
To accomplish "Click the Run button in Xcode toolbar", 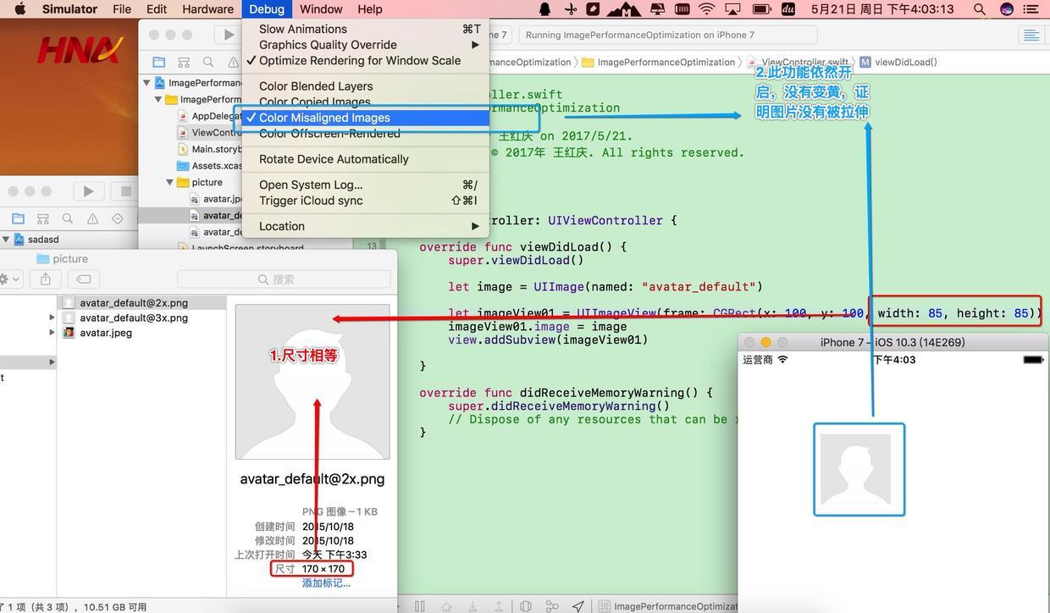I will 227,35.
